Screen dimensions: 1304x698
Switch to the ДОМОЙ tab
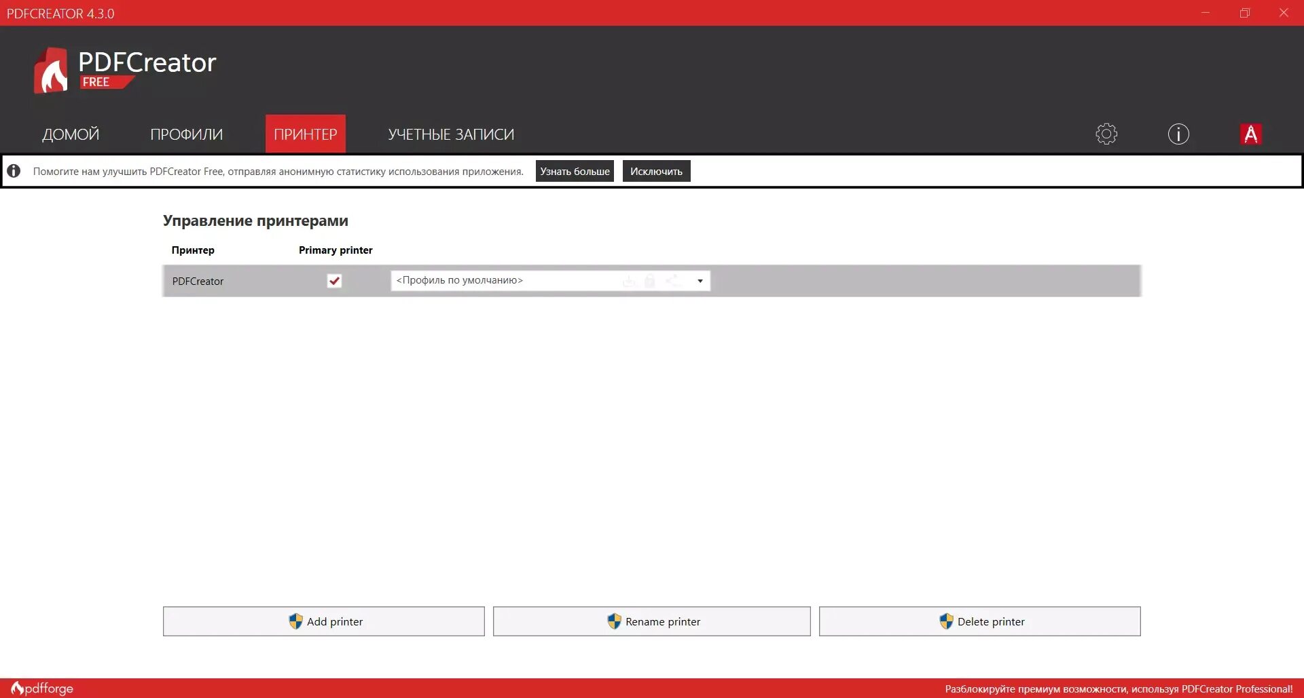[71, 134]
